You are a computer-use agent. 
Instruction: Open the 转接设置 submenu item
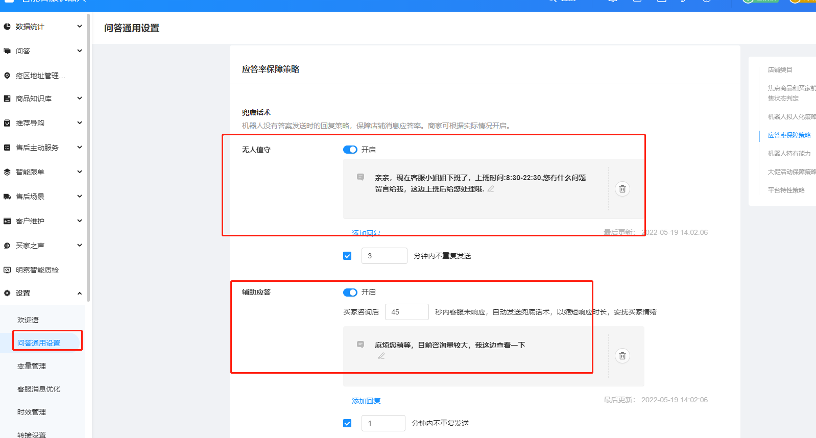coord(32,434)
